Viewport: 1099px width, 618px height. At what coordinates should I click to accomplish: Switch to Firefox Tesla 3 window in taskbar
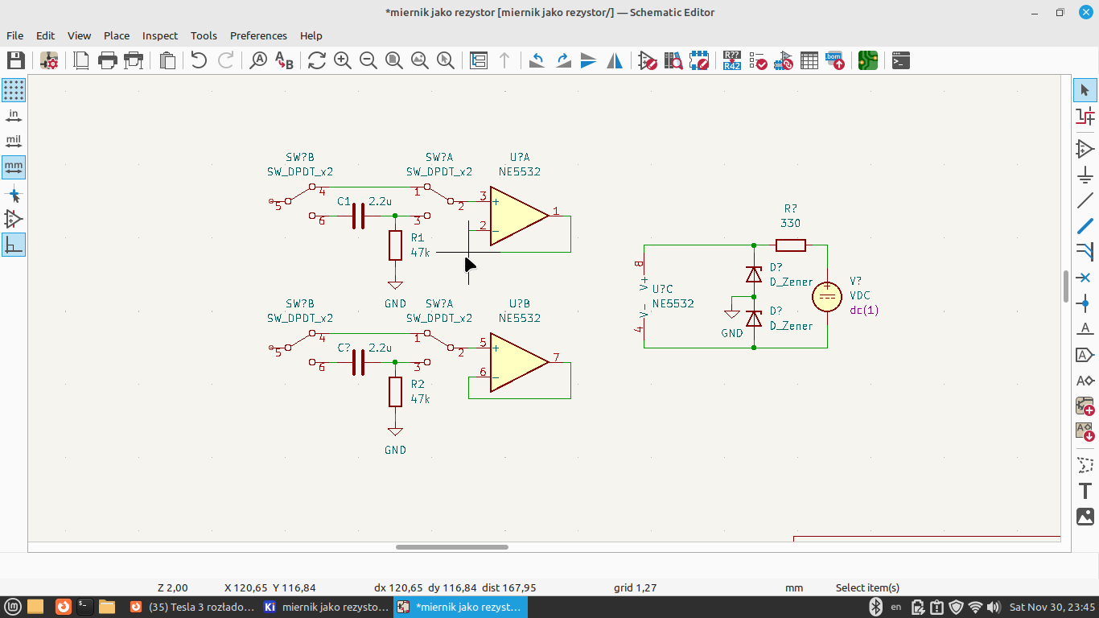pyautogui.click(x=193, y=607)
